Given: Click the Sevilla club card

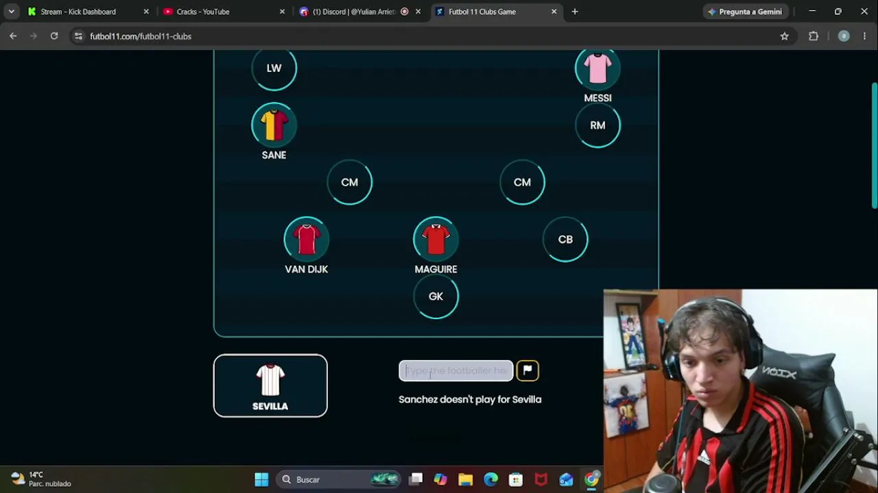Looking at the screenshot, I should (x=270, y=385).
